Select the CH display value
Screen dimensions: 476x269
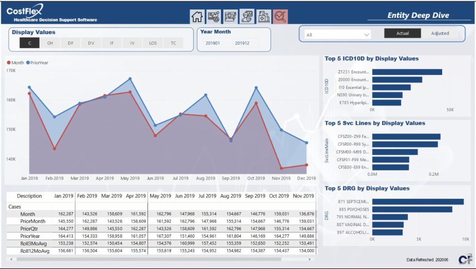click(50, 43)
